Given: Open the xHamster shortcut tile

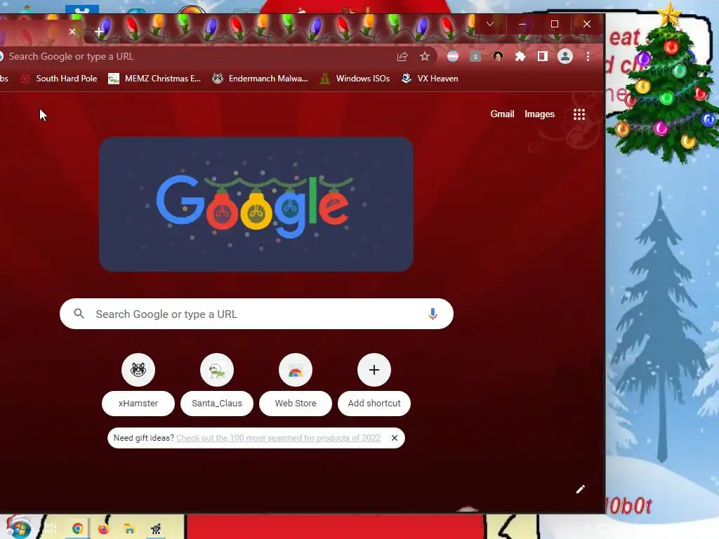Looking at the screenshot, I should click(x=138, y=384).
